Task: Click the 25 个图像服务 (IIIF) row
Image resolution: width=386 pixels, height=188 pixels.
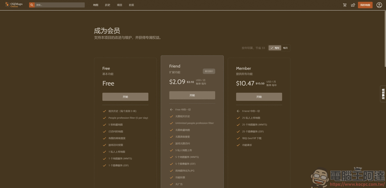Action: click(x=253, y=132)
